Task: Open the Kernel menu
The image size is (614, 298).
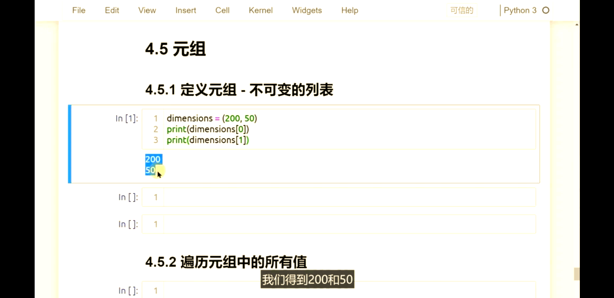Action: click(261, 11)
